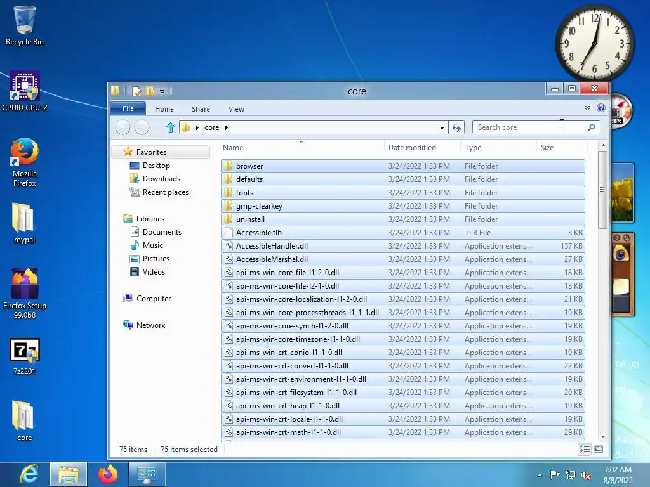Open Documents library
Image resolution: width=650 pixels, height=487 pixels.
click(162, 232)
